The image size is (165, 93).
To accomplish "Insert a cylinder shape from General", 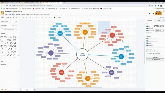I will [8, 43].
